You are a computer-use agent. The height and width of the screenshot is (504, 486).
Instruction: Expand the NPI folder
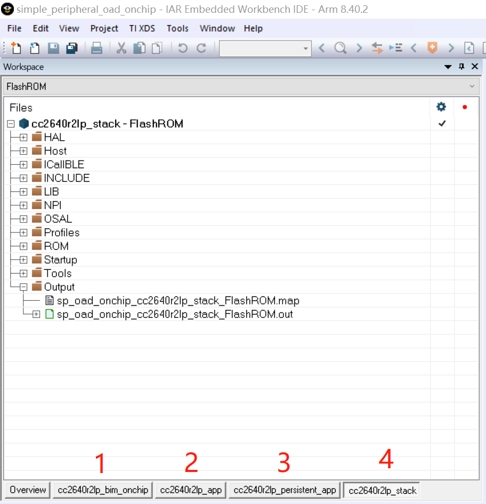23,205
